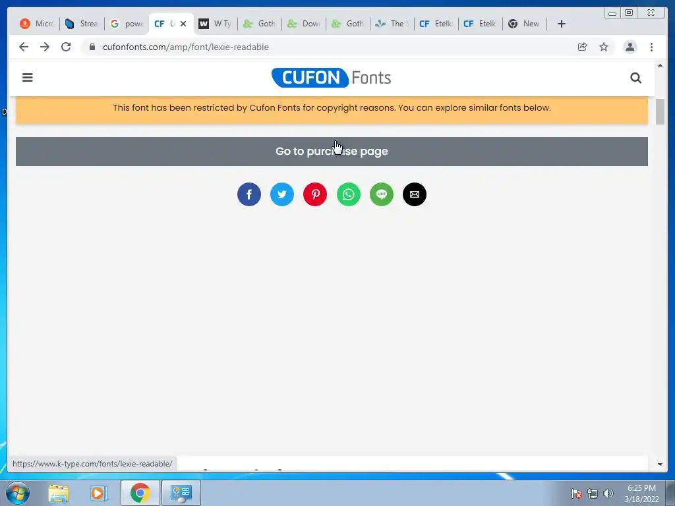Go to purchase page
Screen dimensions: 675x506
332,152
